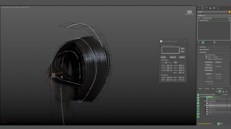Open the Hierarchy command panel icon
The height and width of the screenshot is (129, 231).
pos(206,8)
